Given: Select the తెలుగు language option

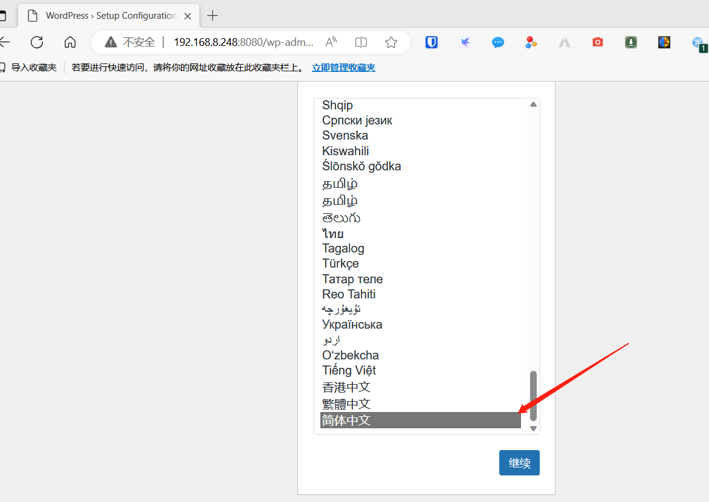Looking at the screenshot, I should click(421, 217).
